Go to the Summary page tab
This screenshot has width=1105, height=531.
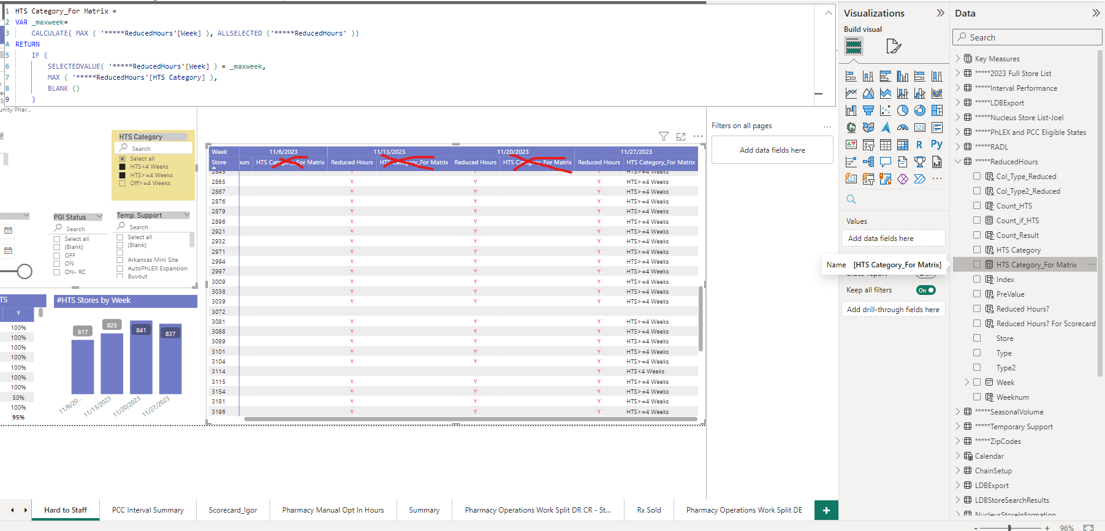[424, 510]
